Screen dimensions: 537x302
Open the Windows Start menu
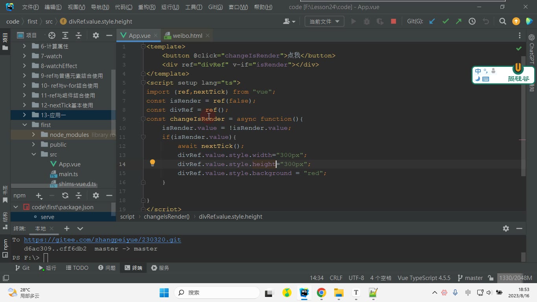[x=164, y=293]
